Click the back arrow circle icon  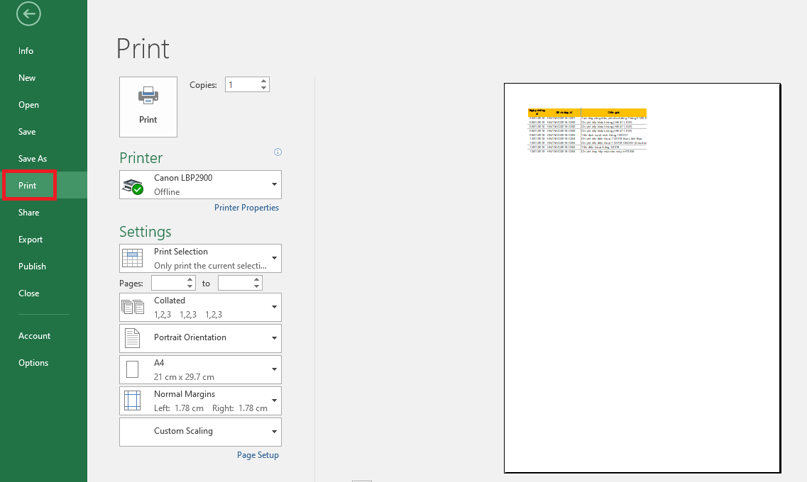pos(28,13)
